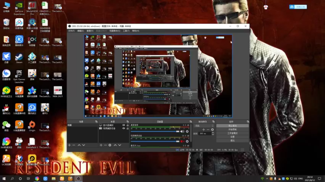Open OBS 设置 settings button

pos(232,137)
